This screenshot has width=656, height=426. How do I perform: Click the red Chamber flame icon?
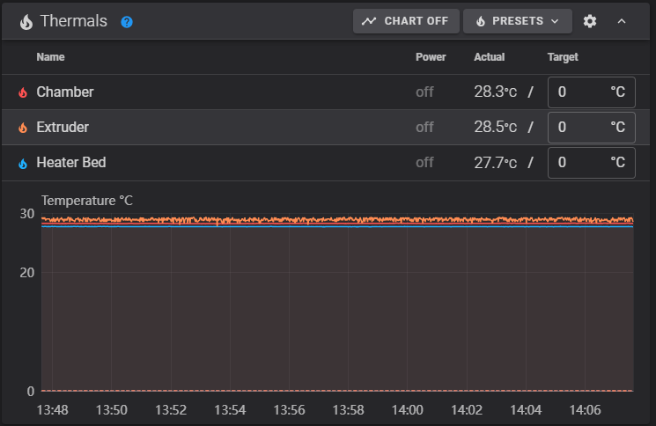(23, 92)
